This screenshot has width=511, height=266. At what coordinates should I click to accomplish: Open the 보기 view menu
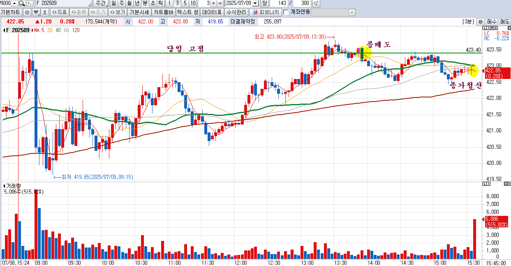click(117, 12)
